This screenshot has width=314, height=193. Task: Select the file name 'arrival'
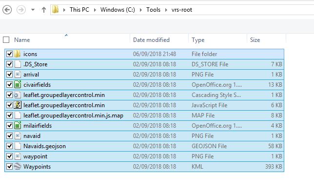click(x=31, y=75)
